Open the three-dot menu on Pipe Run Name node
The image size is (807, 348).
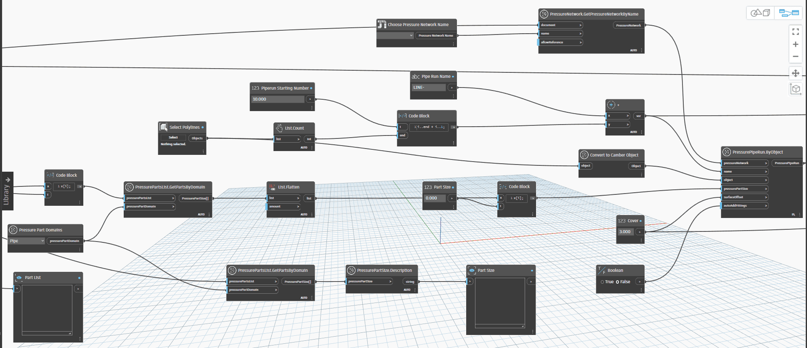click(x=453, y=96)
